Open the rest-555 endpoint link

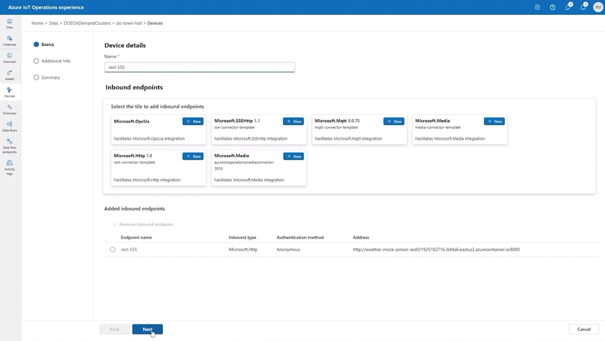point(129,250)
